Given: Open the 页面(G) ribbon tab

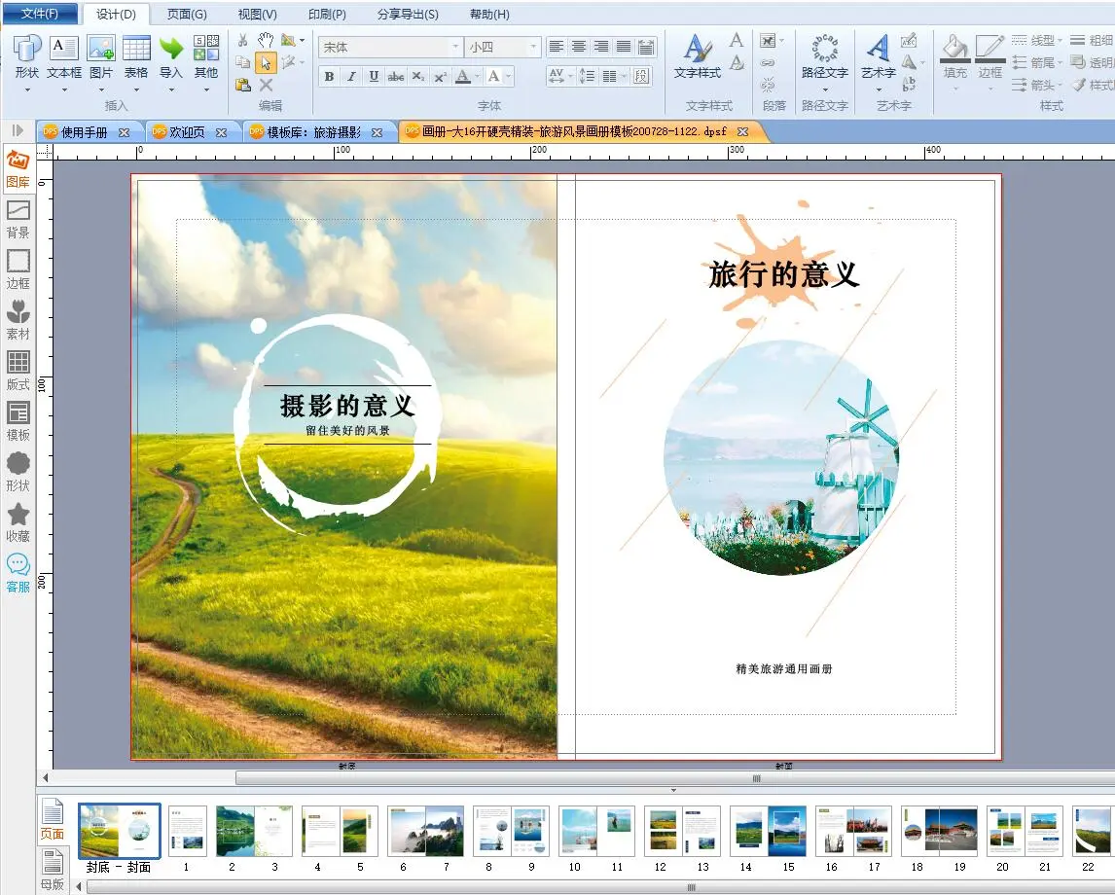Looking at the screenshot, I should click(187, 14).
